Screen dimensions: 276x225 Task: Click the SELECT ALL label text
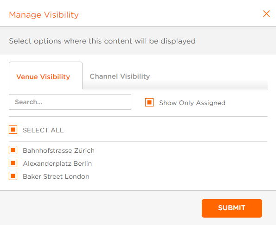click(43, 130)
